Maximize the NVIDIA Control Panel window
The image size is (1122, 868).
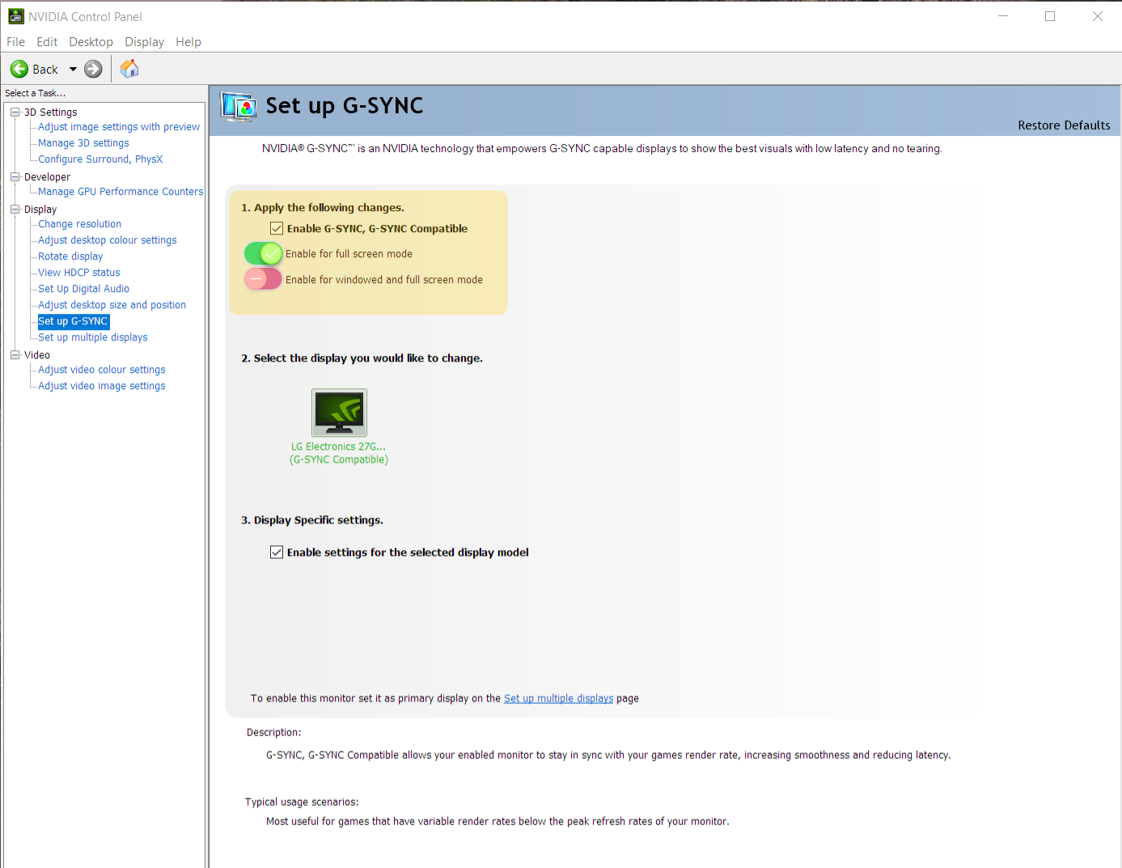(x=1050, y=16)
